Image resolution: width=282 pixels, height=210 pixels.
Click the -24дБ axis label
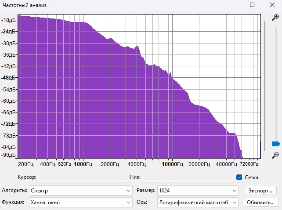8,32
